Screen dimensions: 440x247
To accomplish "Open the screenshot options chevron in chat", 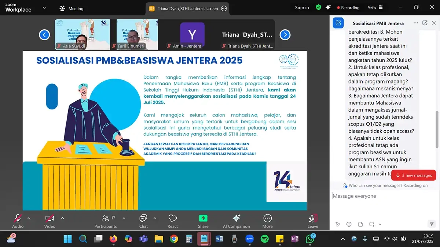I will click(x=380, y=224).
